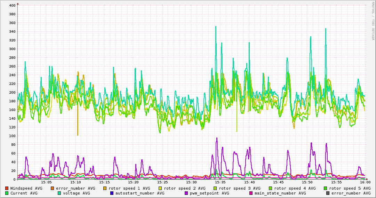Click the green Current AVG legend swatch
Image resolution: width=376 pixels, height=198 pixels.
coord(7,193)
